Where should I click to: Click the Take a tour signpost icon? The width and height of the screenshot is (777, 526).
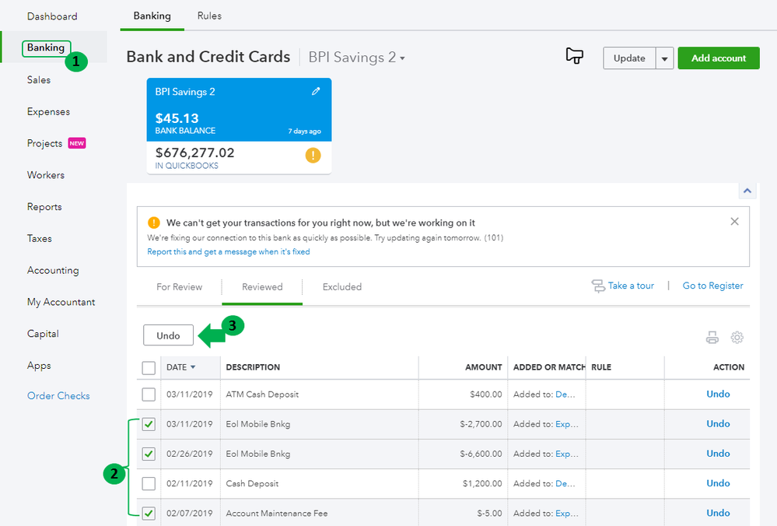(x=598, y=286)
